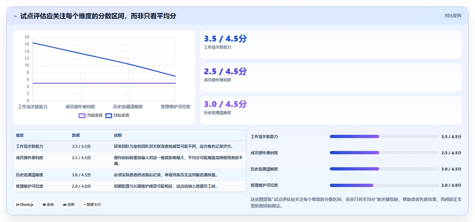Click the 说明 table column header
The image size is (475, 222).
[x=118, y=135]
